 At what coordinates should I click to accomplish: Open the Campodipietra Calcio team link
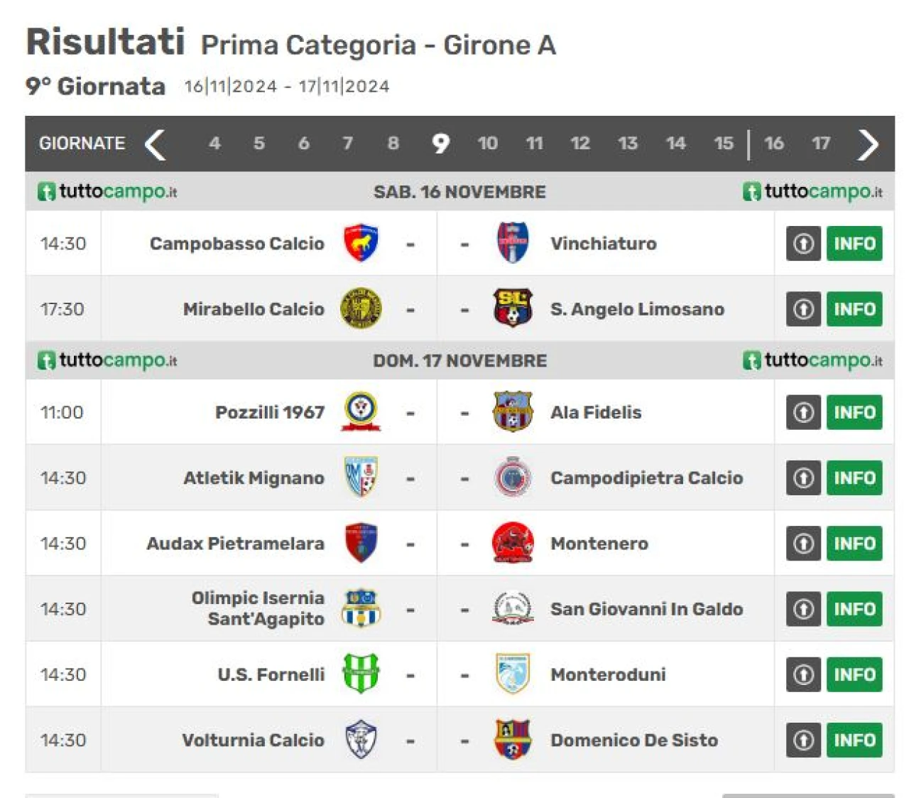point(646,478)
